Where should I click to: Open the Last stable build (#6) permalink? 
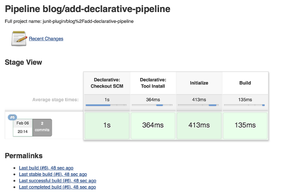click(x=53, y=174)
